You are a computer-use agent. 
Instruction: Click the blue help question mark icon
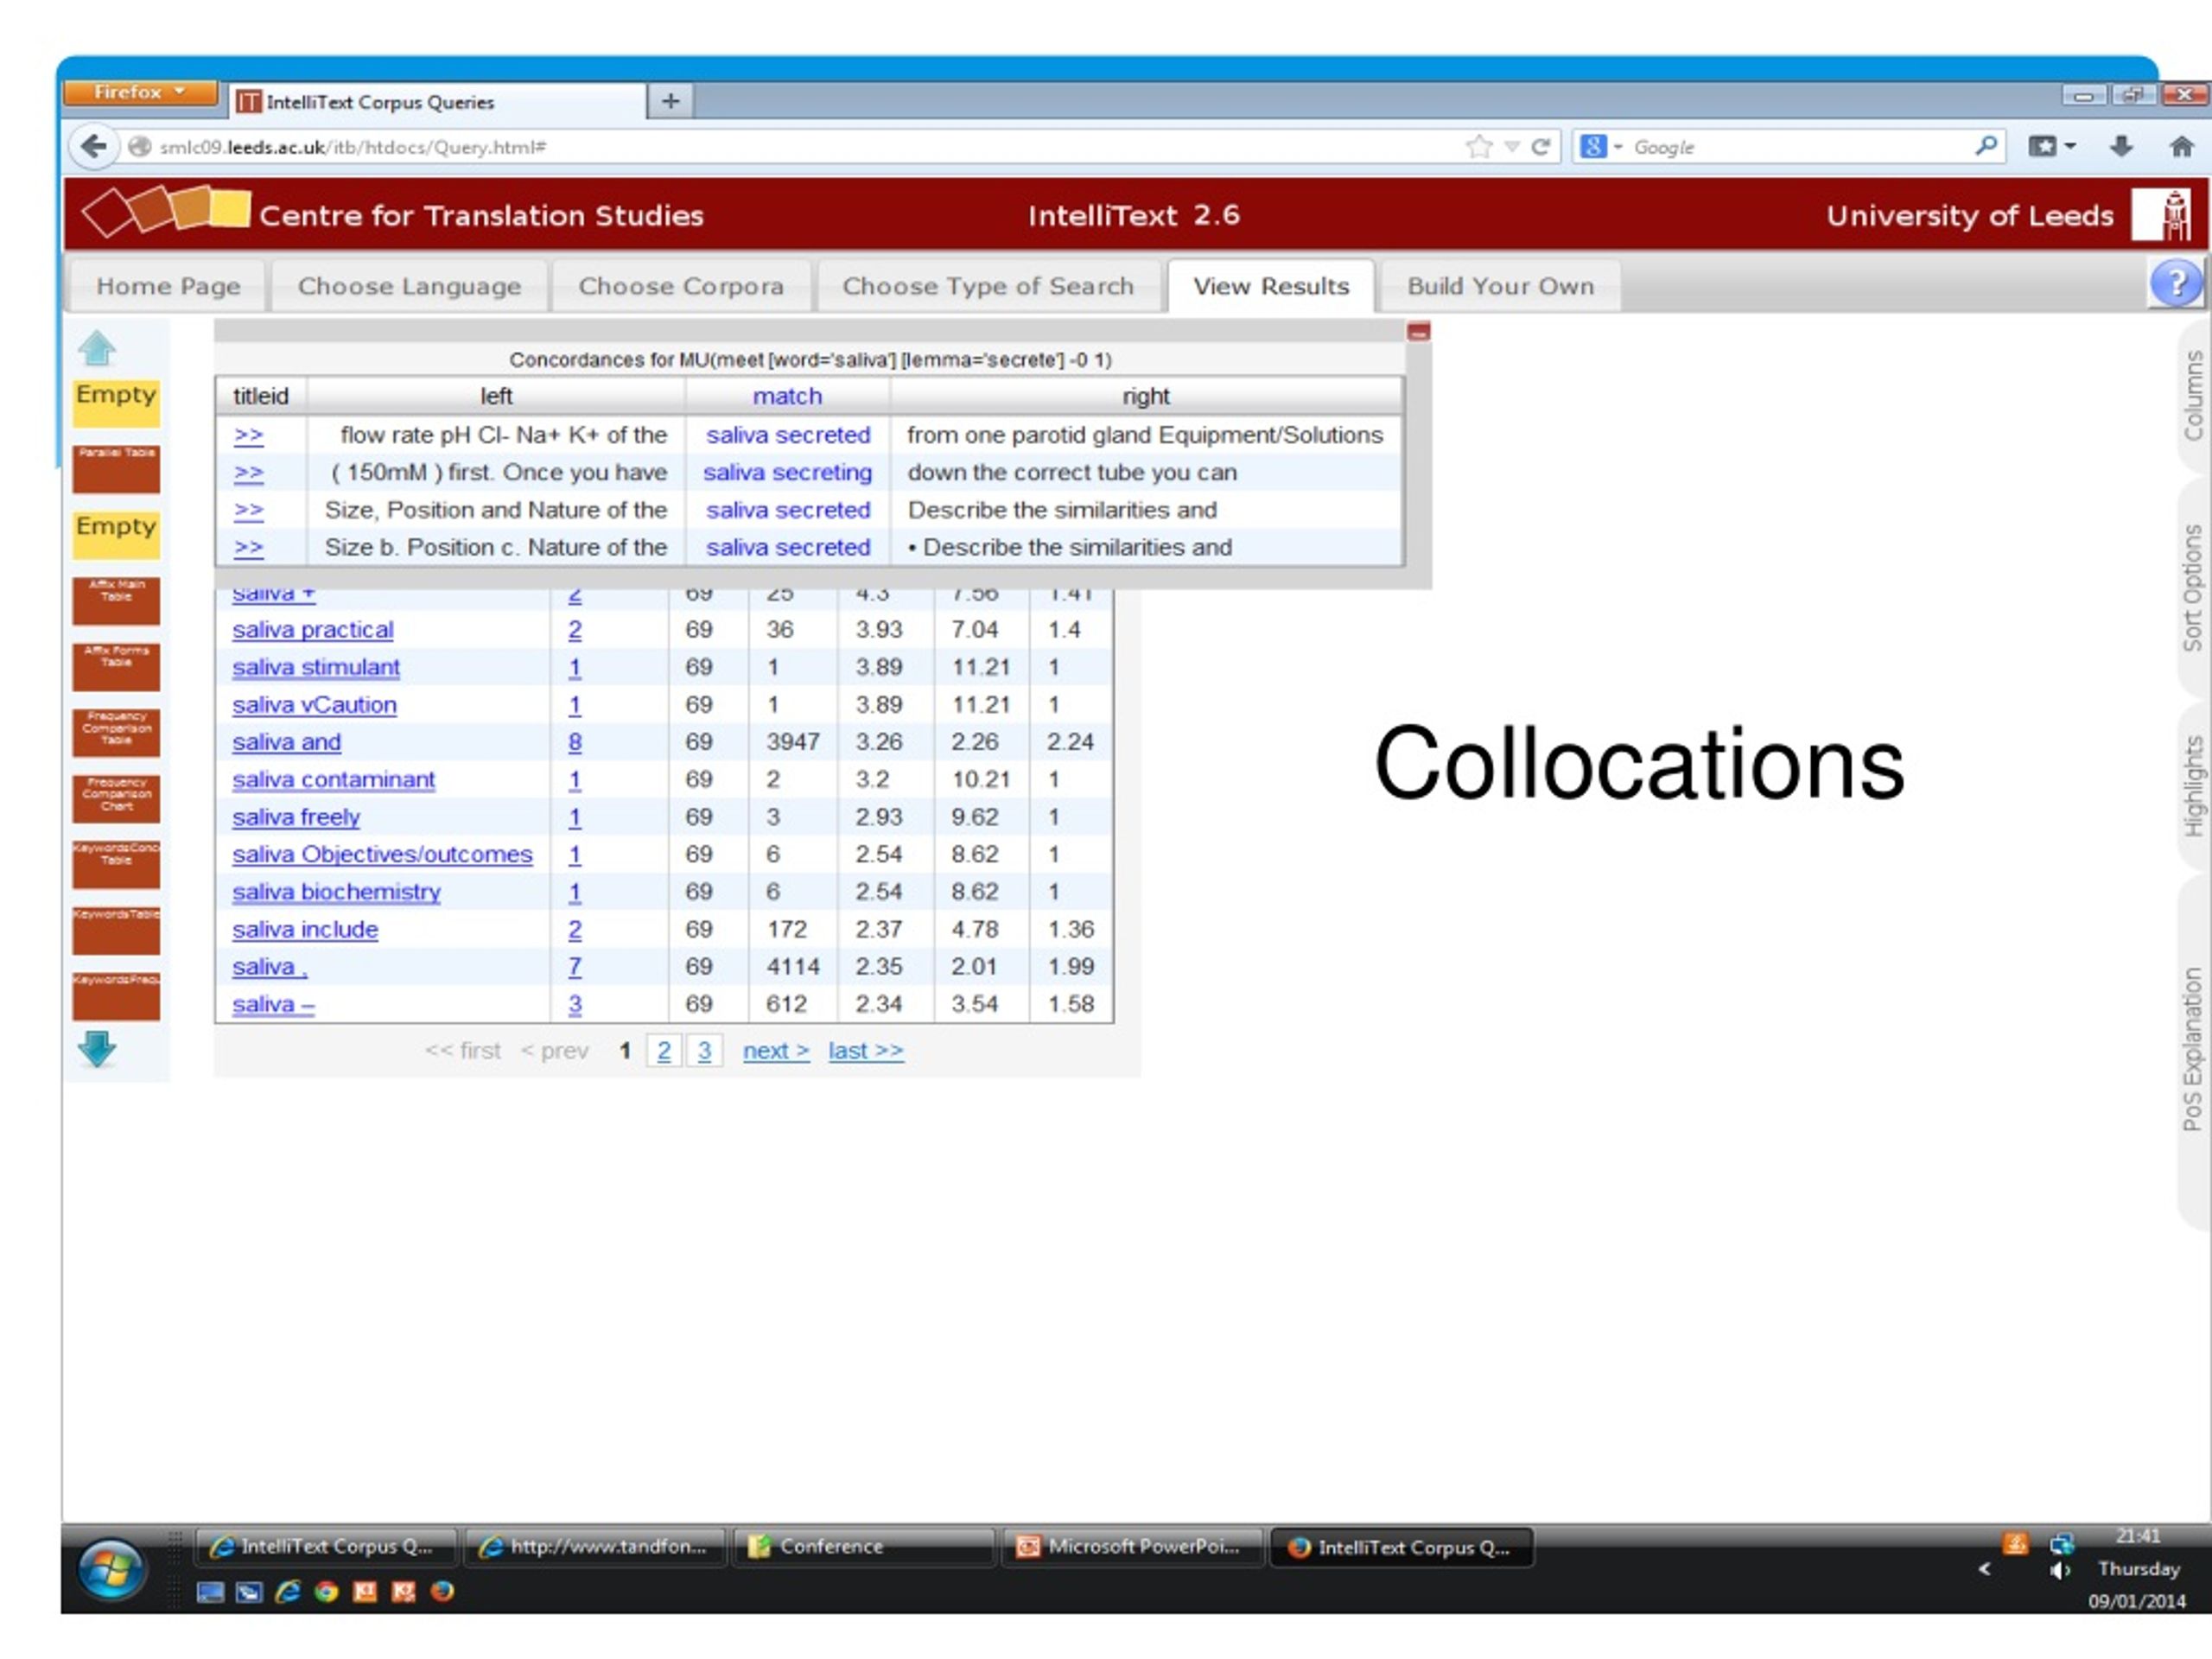2175,284
